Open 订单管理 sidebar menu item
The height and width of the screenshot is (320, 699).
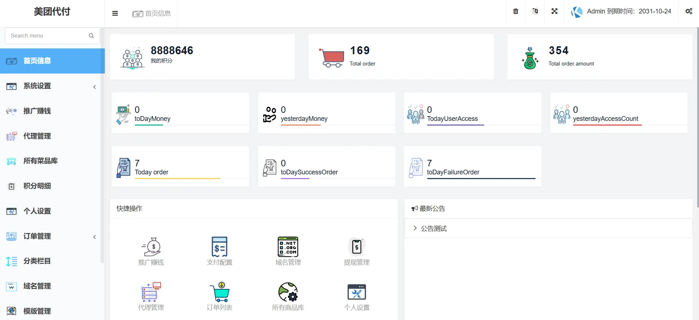tap(52, 236)
